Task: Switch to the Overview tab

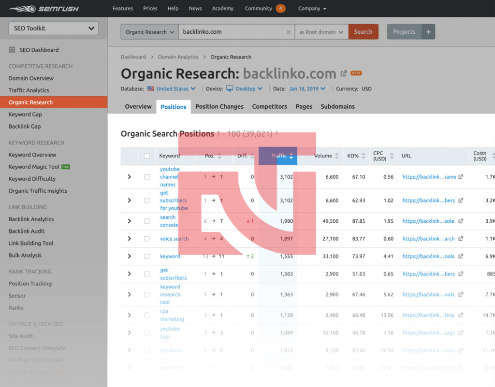Action: coord(138,107)
